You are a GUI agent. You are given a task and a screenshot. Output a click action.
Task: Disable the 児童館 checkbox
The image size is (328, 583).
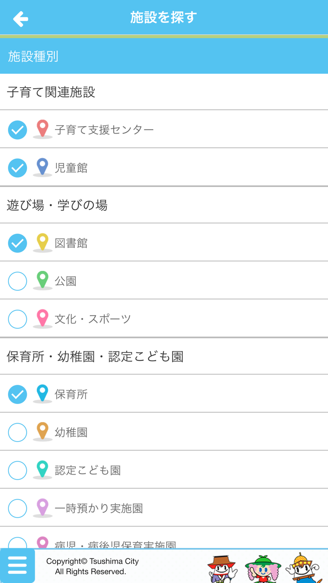(x=17, y=168)
